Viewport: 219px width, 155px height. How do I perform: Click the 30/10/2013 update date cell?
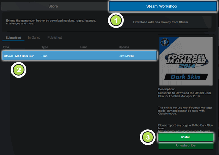pos(126,56)
